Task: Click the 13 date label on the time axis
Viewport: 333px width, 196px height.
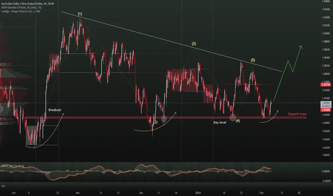Action: [101, 193]
